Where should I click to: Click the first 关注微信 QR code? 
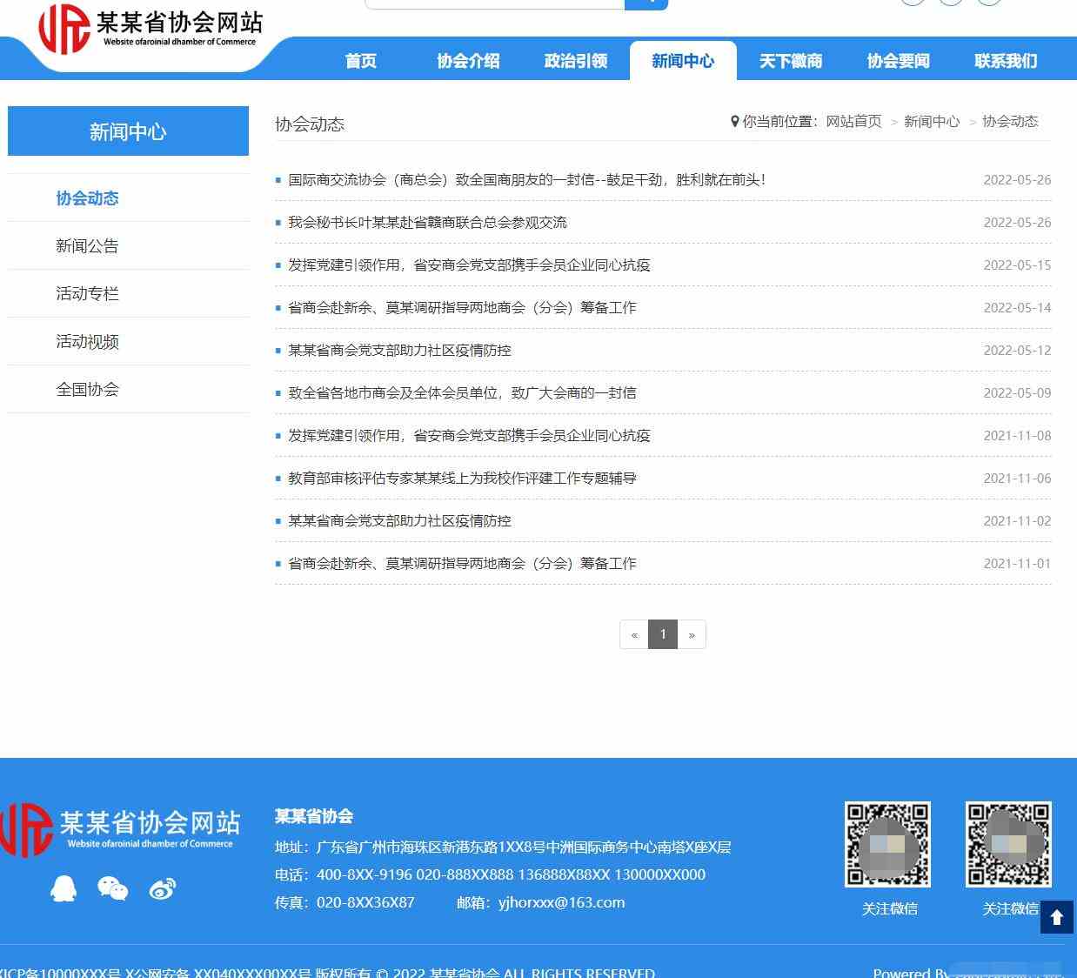coord(887,844)
